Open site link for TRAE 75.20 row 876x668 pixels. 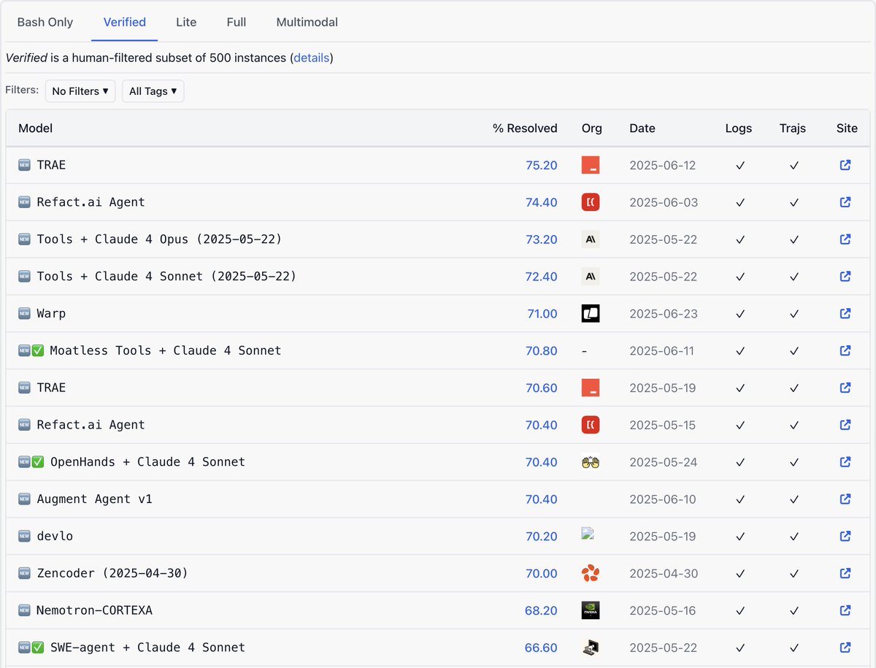tap(845, 165)
